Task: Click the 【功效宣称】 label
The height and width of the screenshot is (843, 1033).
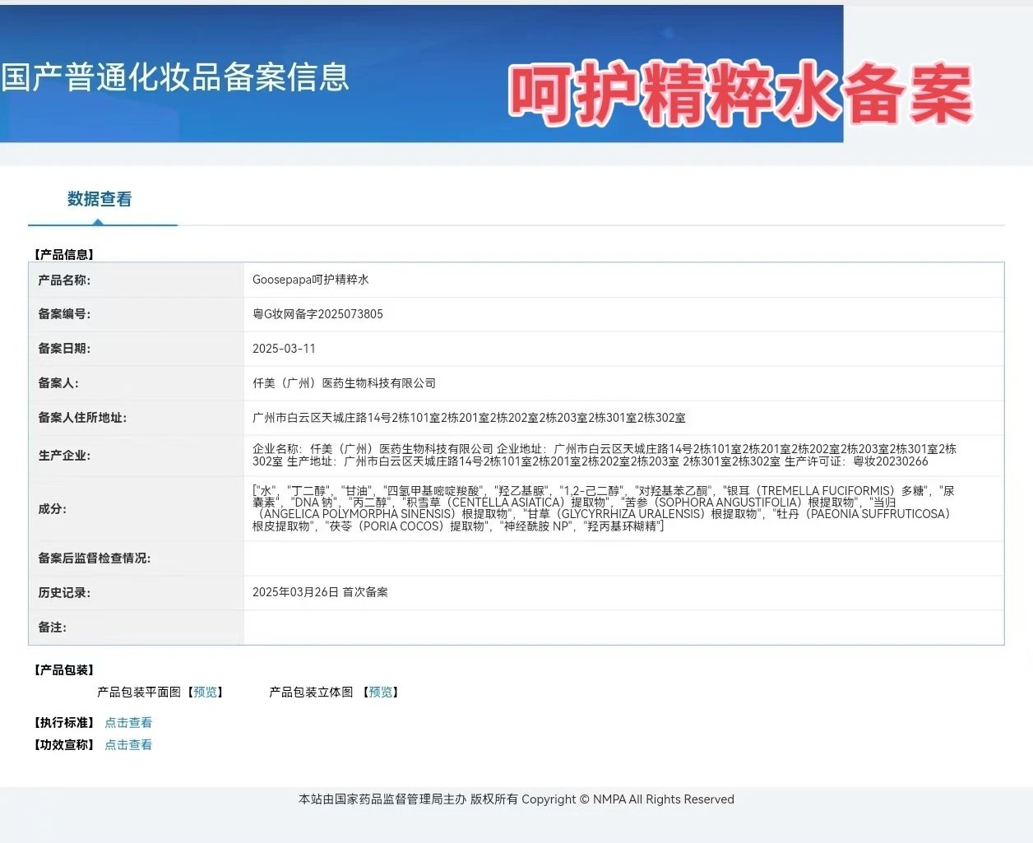Action: click(63, 745)
